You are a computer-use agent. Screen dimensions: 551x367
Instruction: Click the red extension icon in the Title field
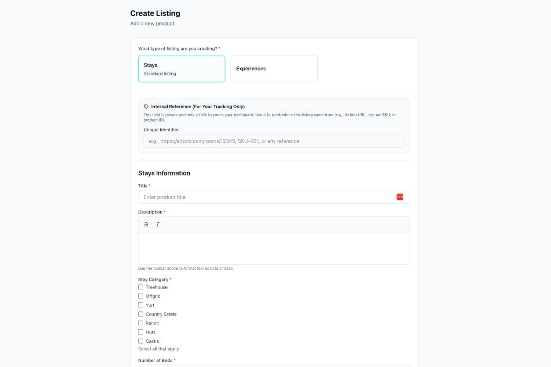[x=399, y=196]
